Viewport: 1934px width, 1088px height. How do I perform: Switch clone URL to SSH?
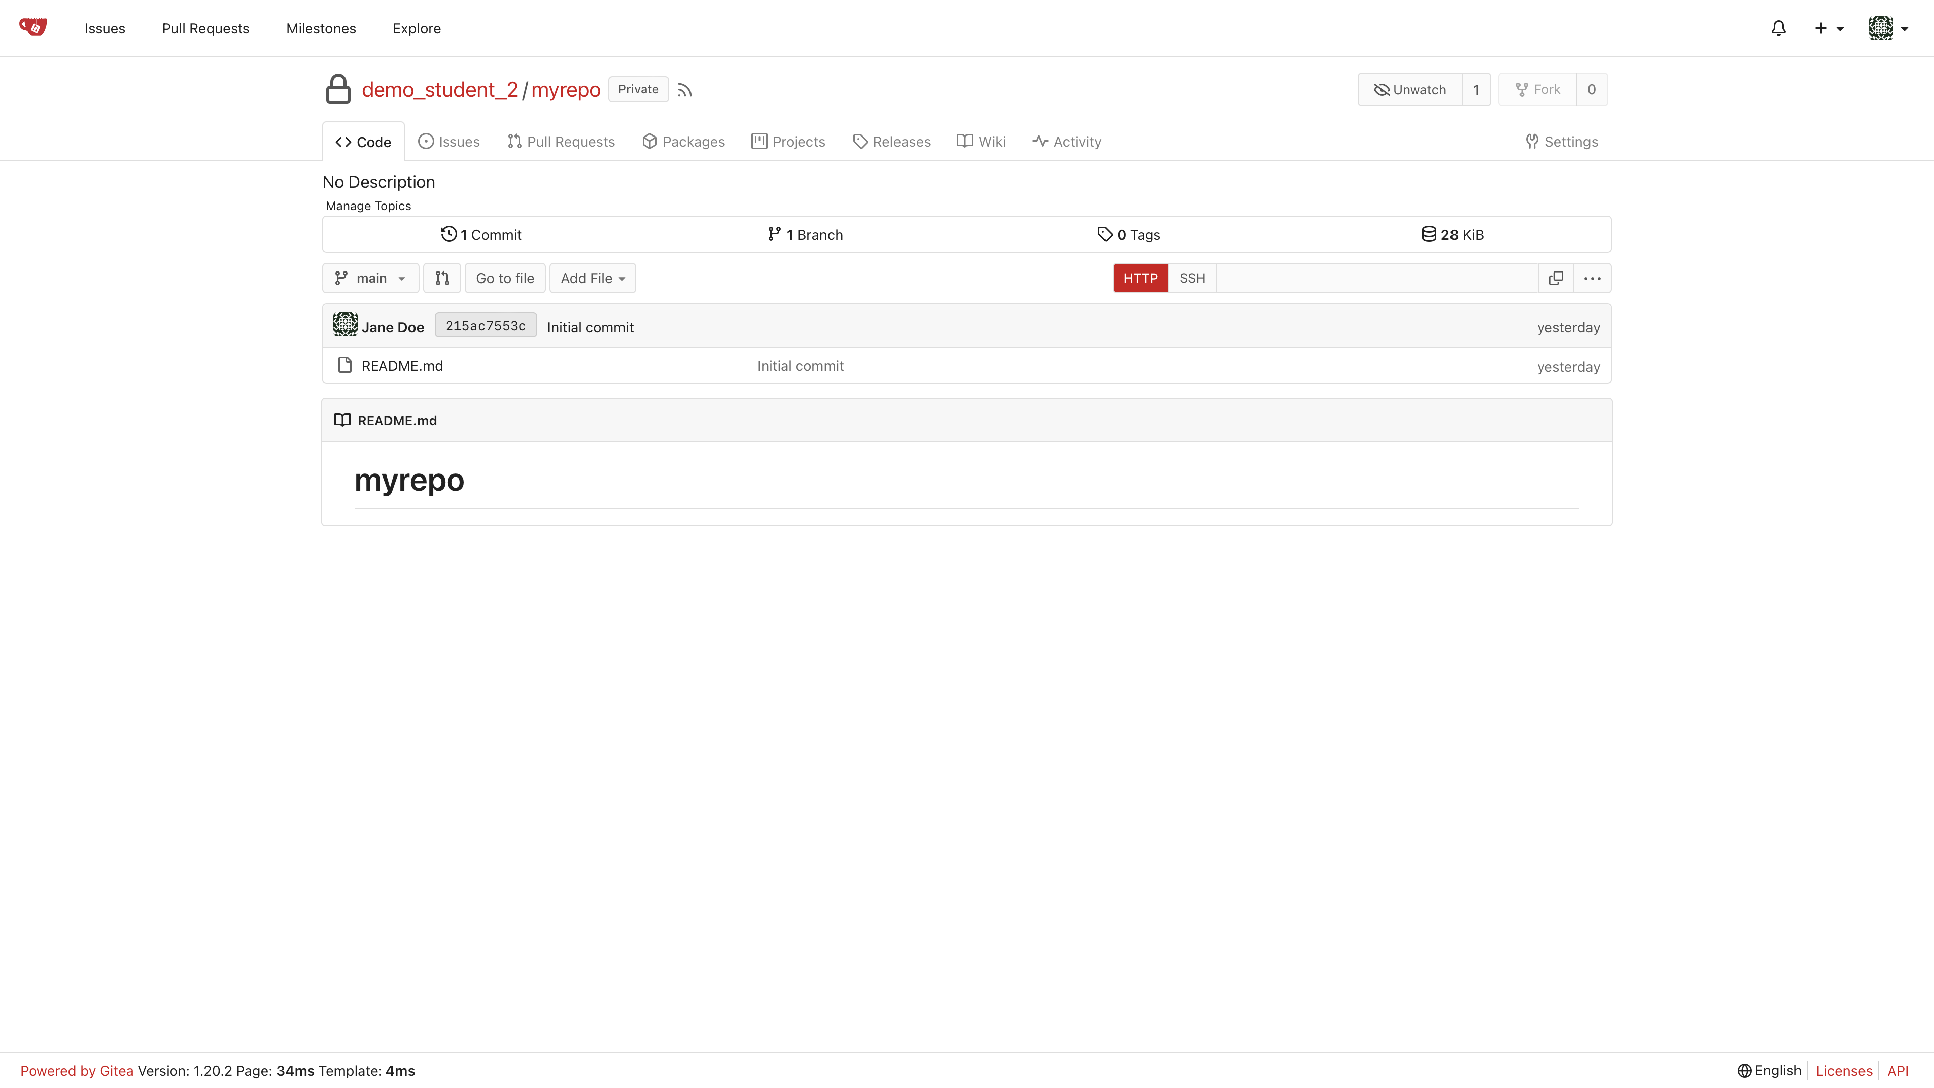(1192, 278)
